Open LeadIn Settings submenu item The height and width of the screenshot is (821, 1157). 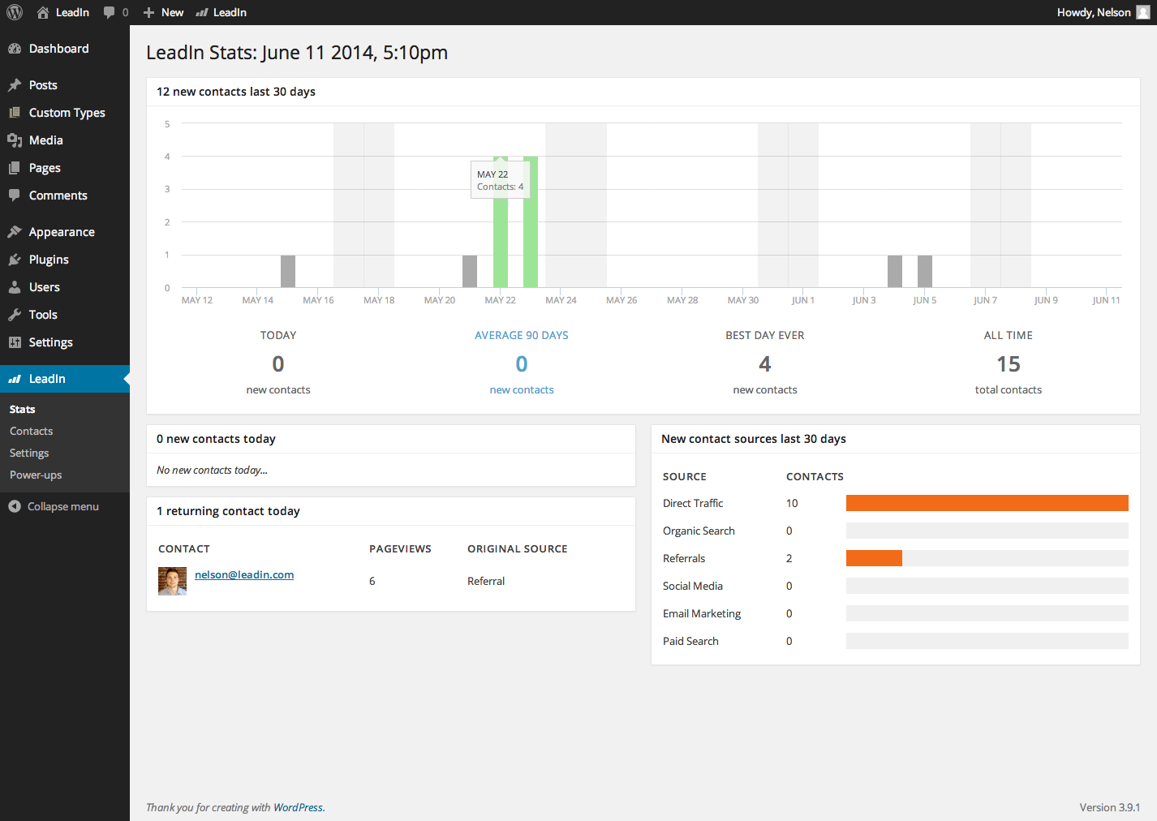pos(29,453)
